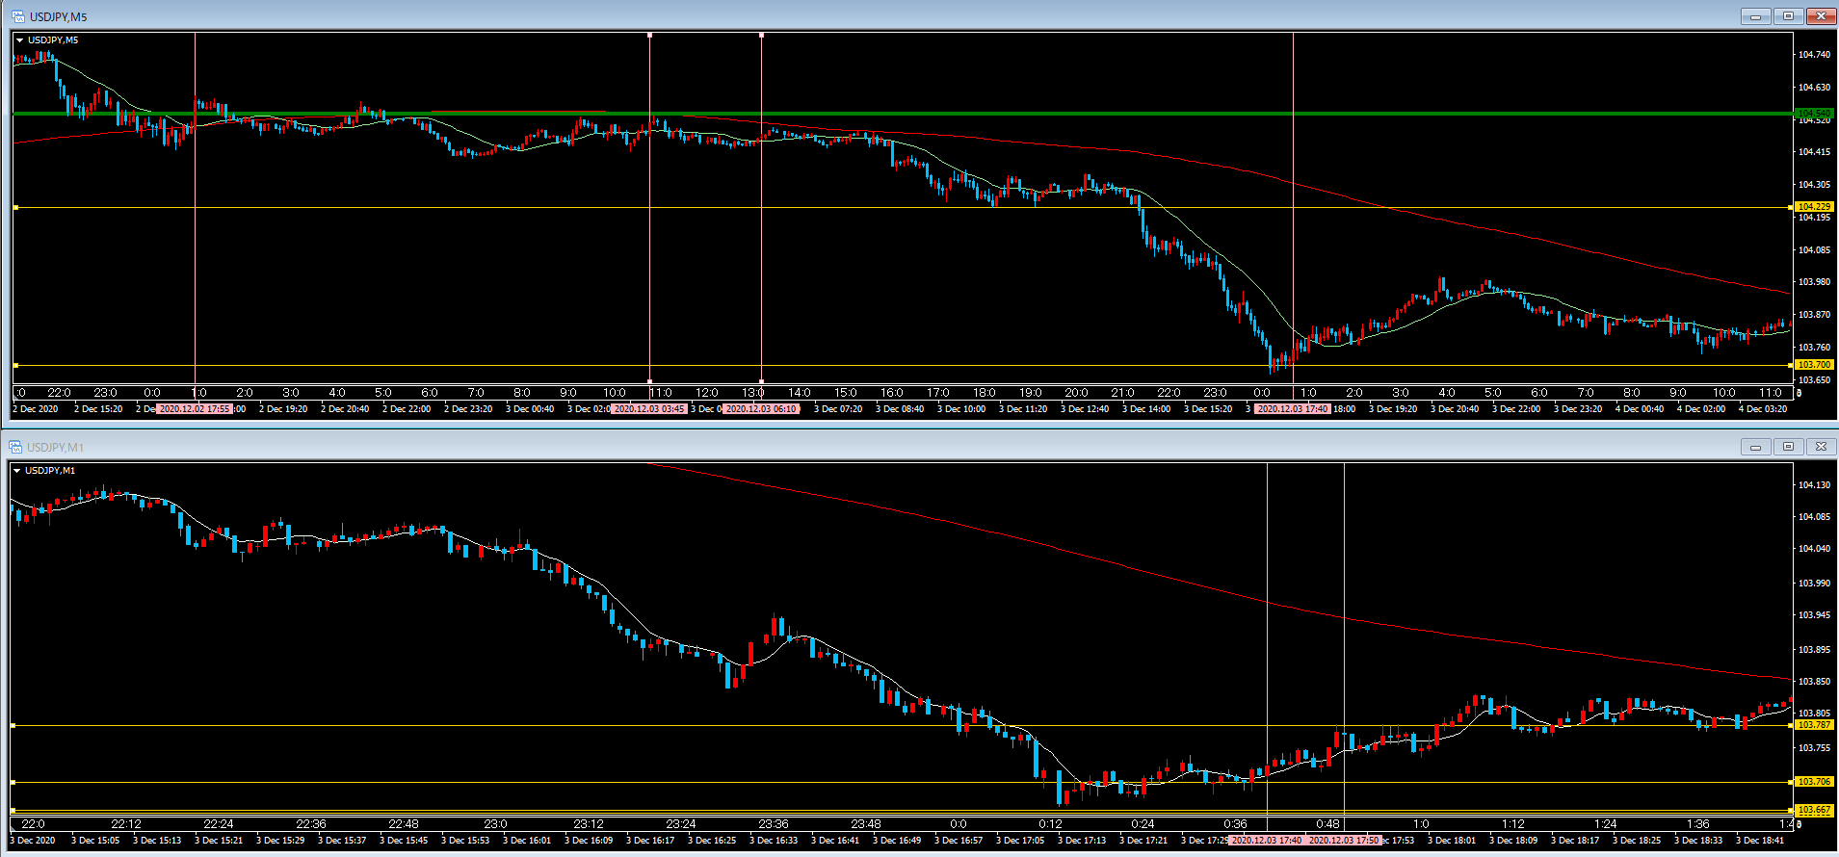Select the green 104.540 price tag
1839x857 pixels.
(x=1813, y=114)
